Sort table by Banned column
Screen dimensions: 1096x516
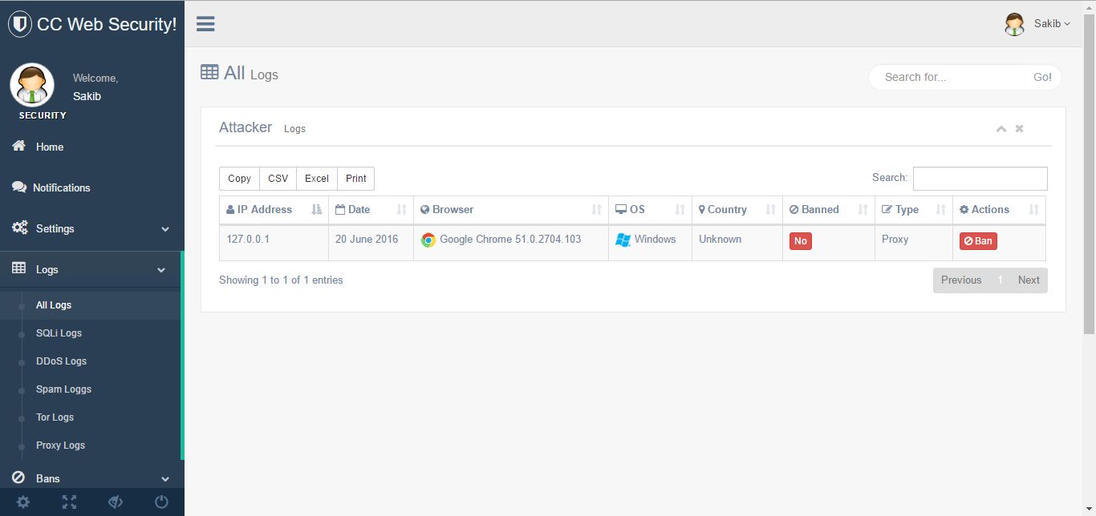[829, 210]
